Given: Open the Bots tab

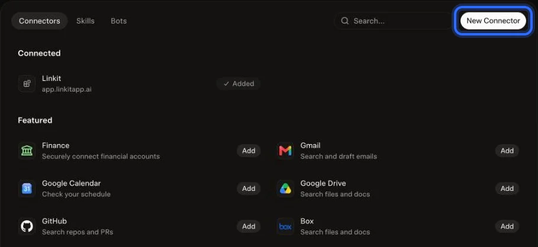Looking at the screenshot, I should [x=119, y=21].
